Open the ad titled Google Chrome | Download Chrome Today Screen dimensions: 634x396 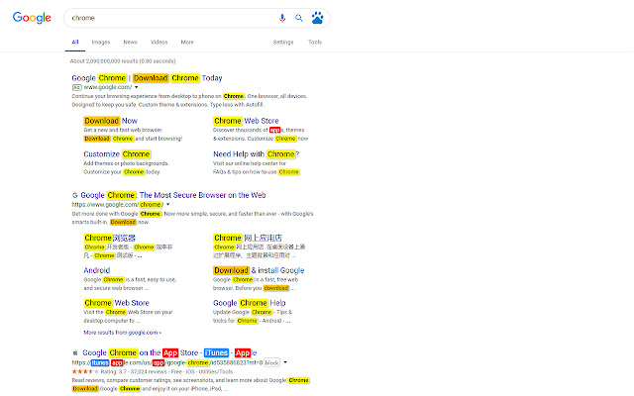(x=147, y=78)
